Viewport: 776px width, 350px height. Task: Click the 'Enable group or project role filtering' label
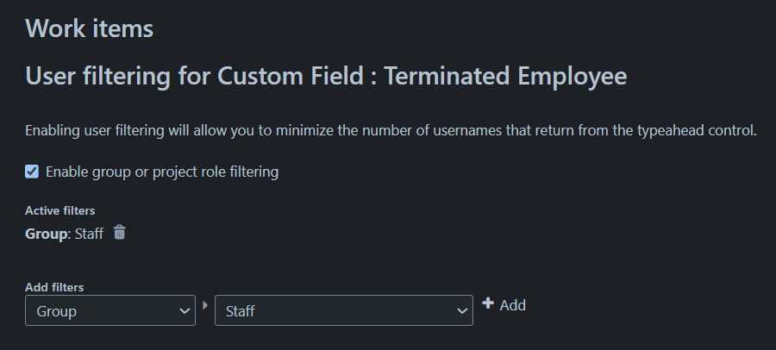tap(162, 172)
